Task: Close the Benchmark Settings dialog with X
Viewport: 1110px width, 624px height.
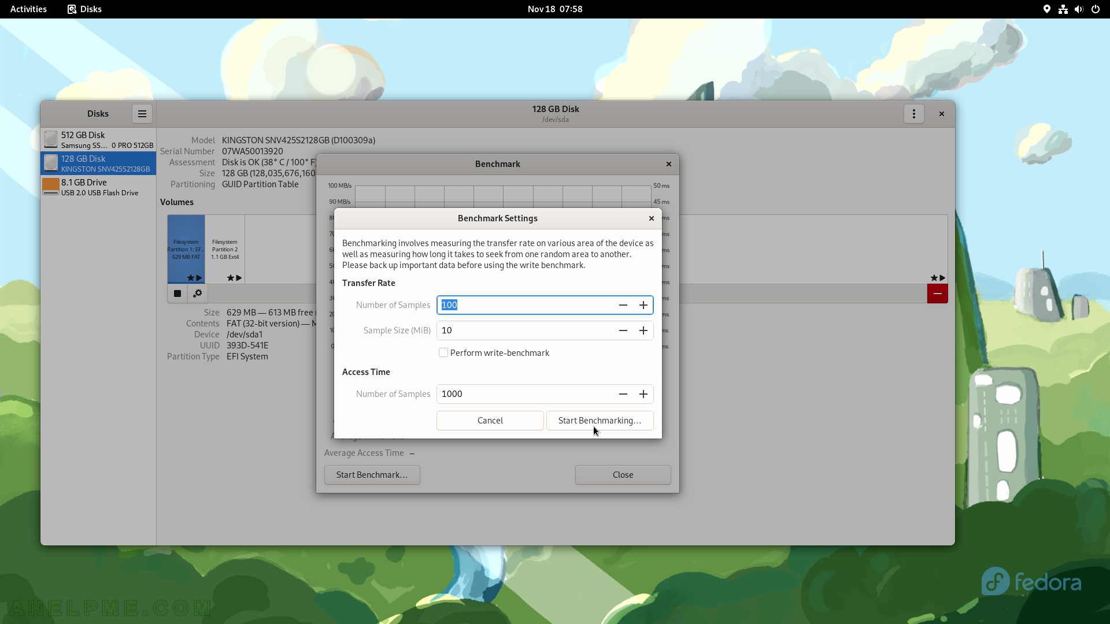Action: coord(651,218)
